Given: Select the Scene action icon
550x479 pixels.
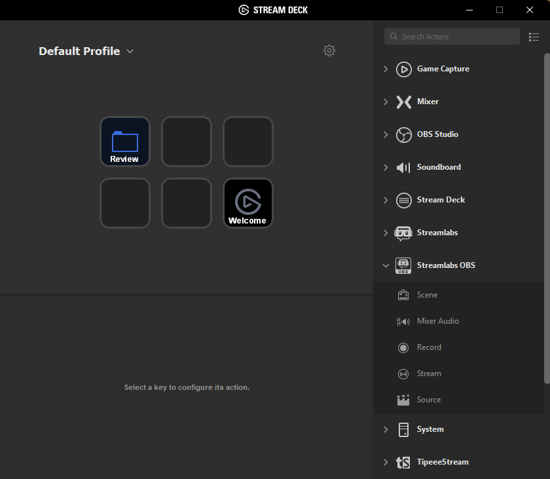Looking at the screenshot, I should tap(403, 295).
